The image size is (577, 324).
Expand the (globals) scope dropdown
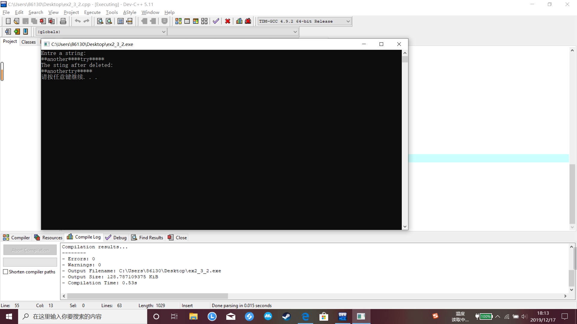(x=163, y=32)
